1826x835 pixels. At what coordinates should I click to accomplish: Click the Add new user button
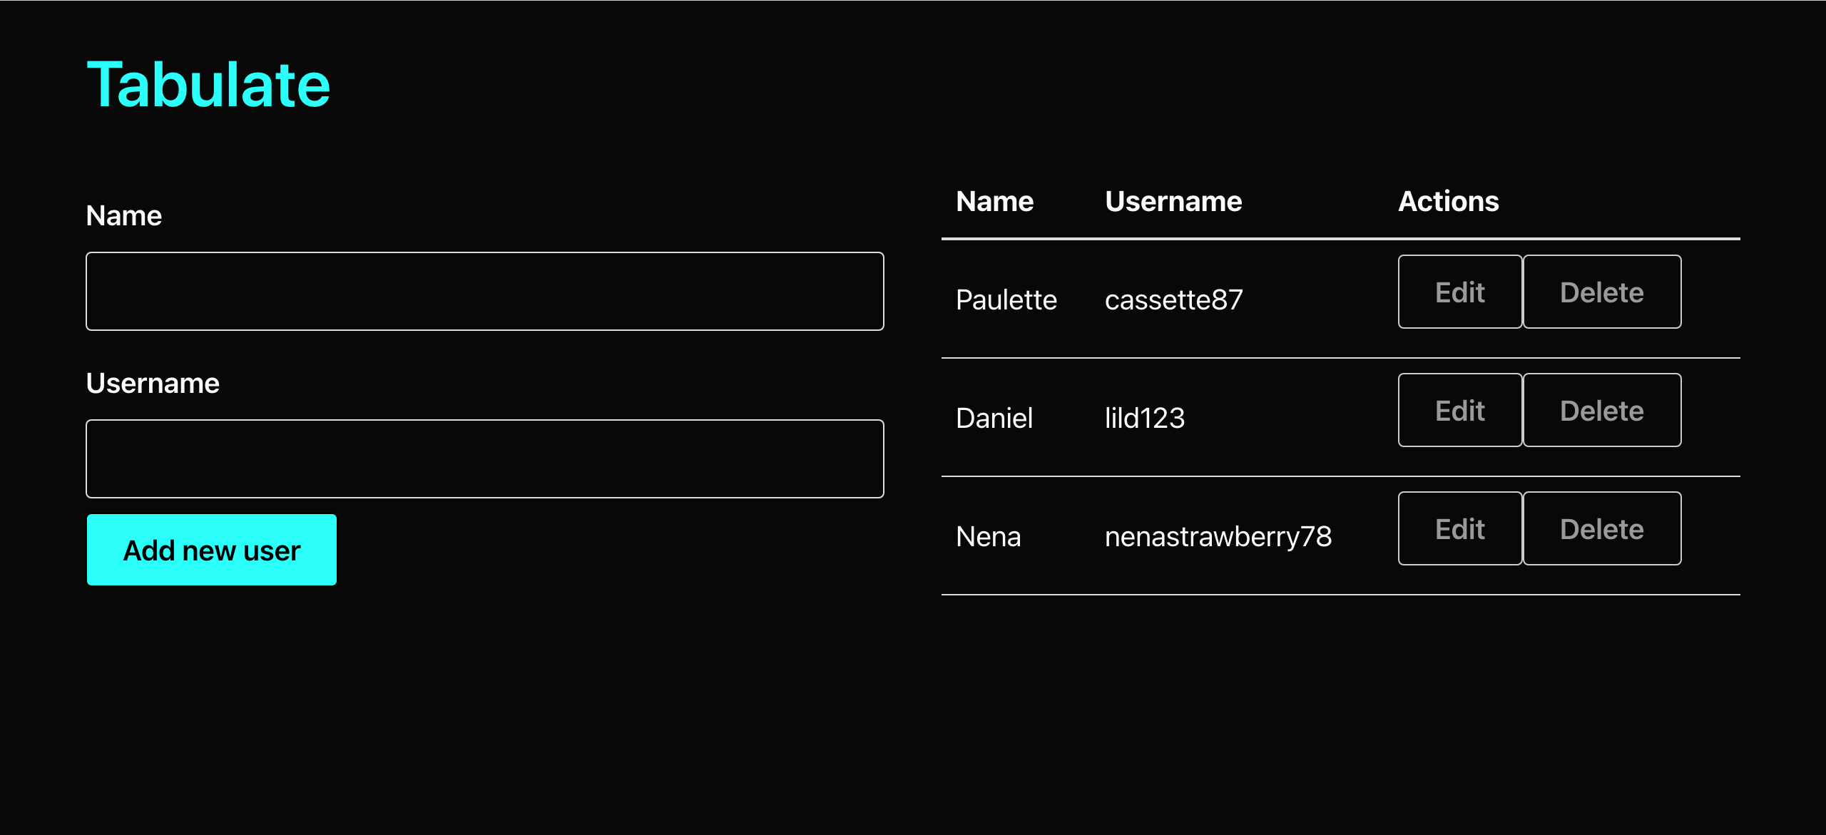coord(211,549)
